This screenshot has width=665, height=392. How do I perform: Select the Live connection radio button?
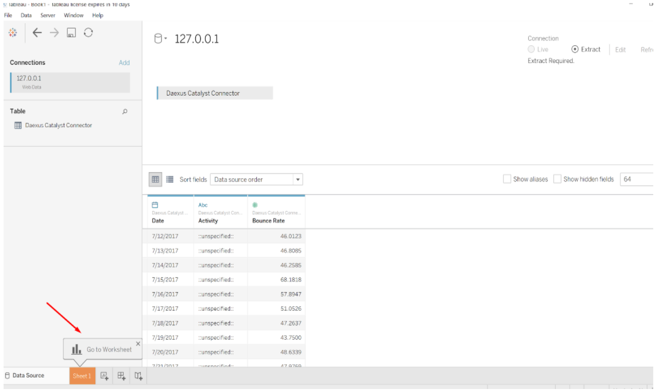tap(531, 49)
